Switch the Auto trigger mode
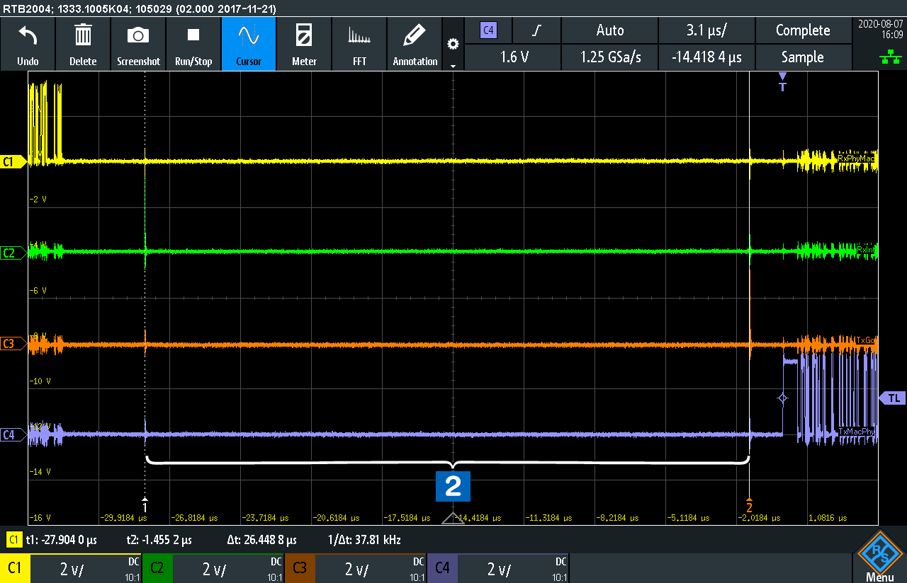 tap(609, 30)
